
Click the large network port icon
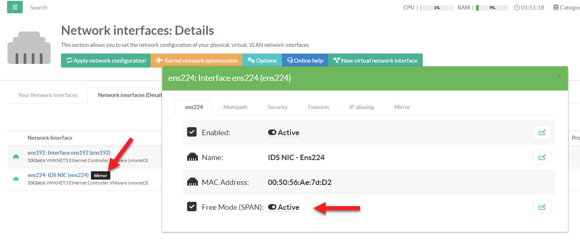click(x=29, y=47)
